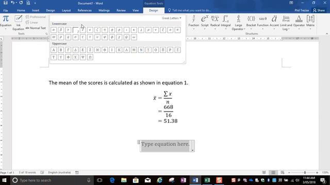The height and width of the screenshot is (185, 330).
Task: Open the Bracket structures dropdown
Action: click(x=251, y=23)
